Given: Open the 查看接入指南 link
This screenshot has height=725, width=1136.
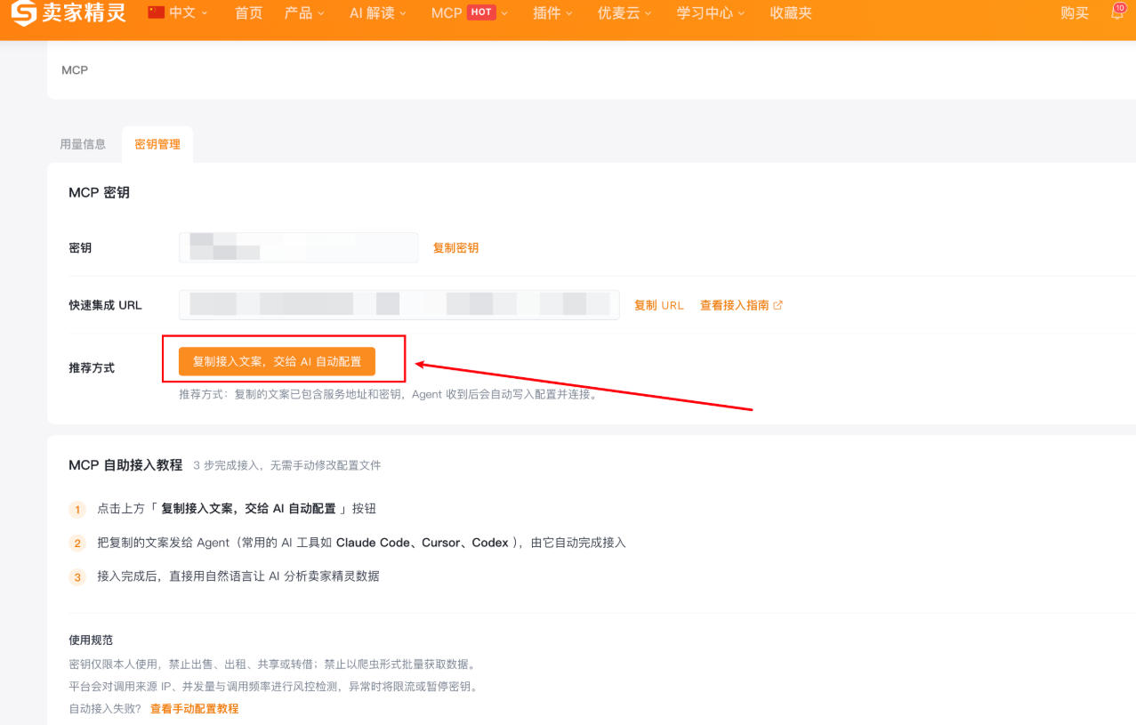Looking at the screenshot, I should click(x=735, y=305).
